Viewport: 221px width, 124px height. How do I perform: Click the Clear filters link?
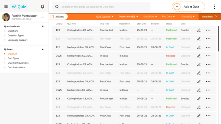[x=207, y=16]
